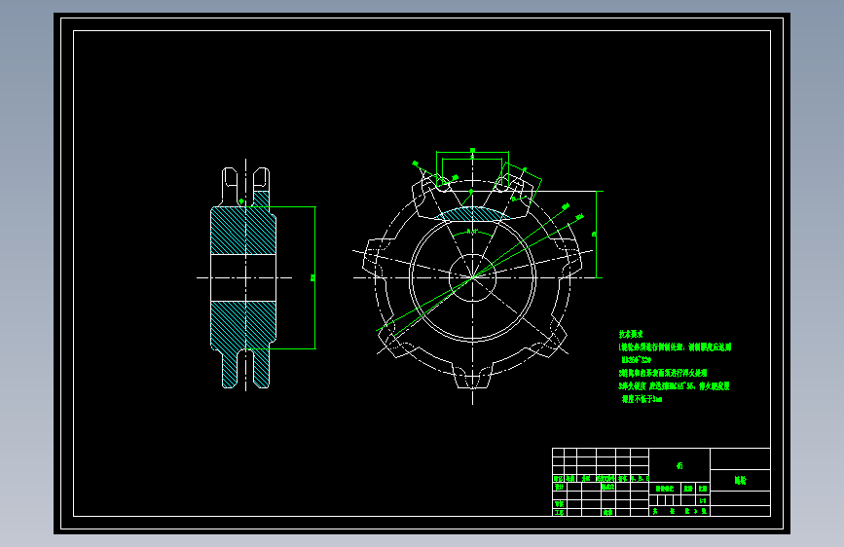Click the lower hatched hub area in the section view
The height and width of the screenshot is (547, 844).
[x=243, y=325]
